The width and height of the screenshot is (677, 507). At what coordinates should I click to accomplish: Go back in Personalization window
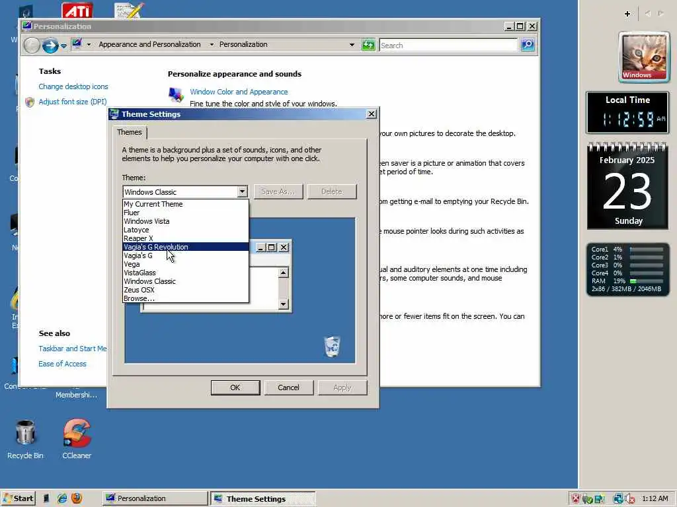coord(32,45)
